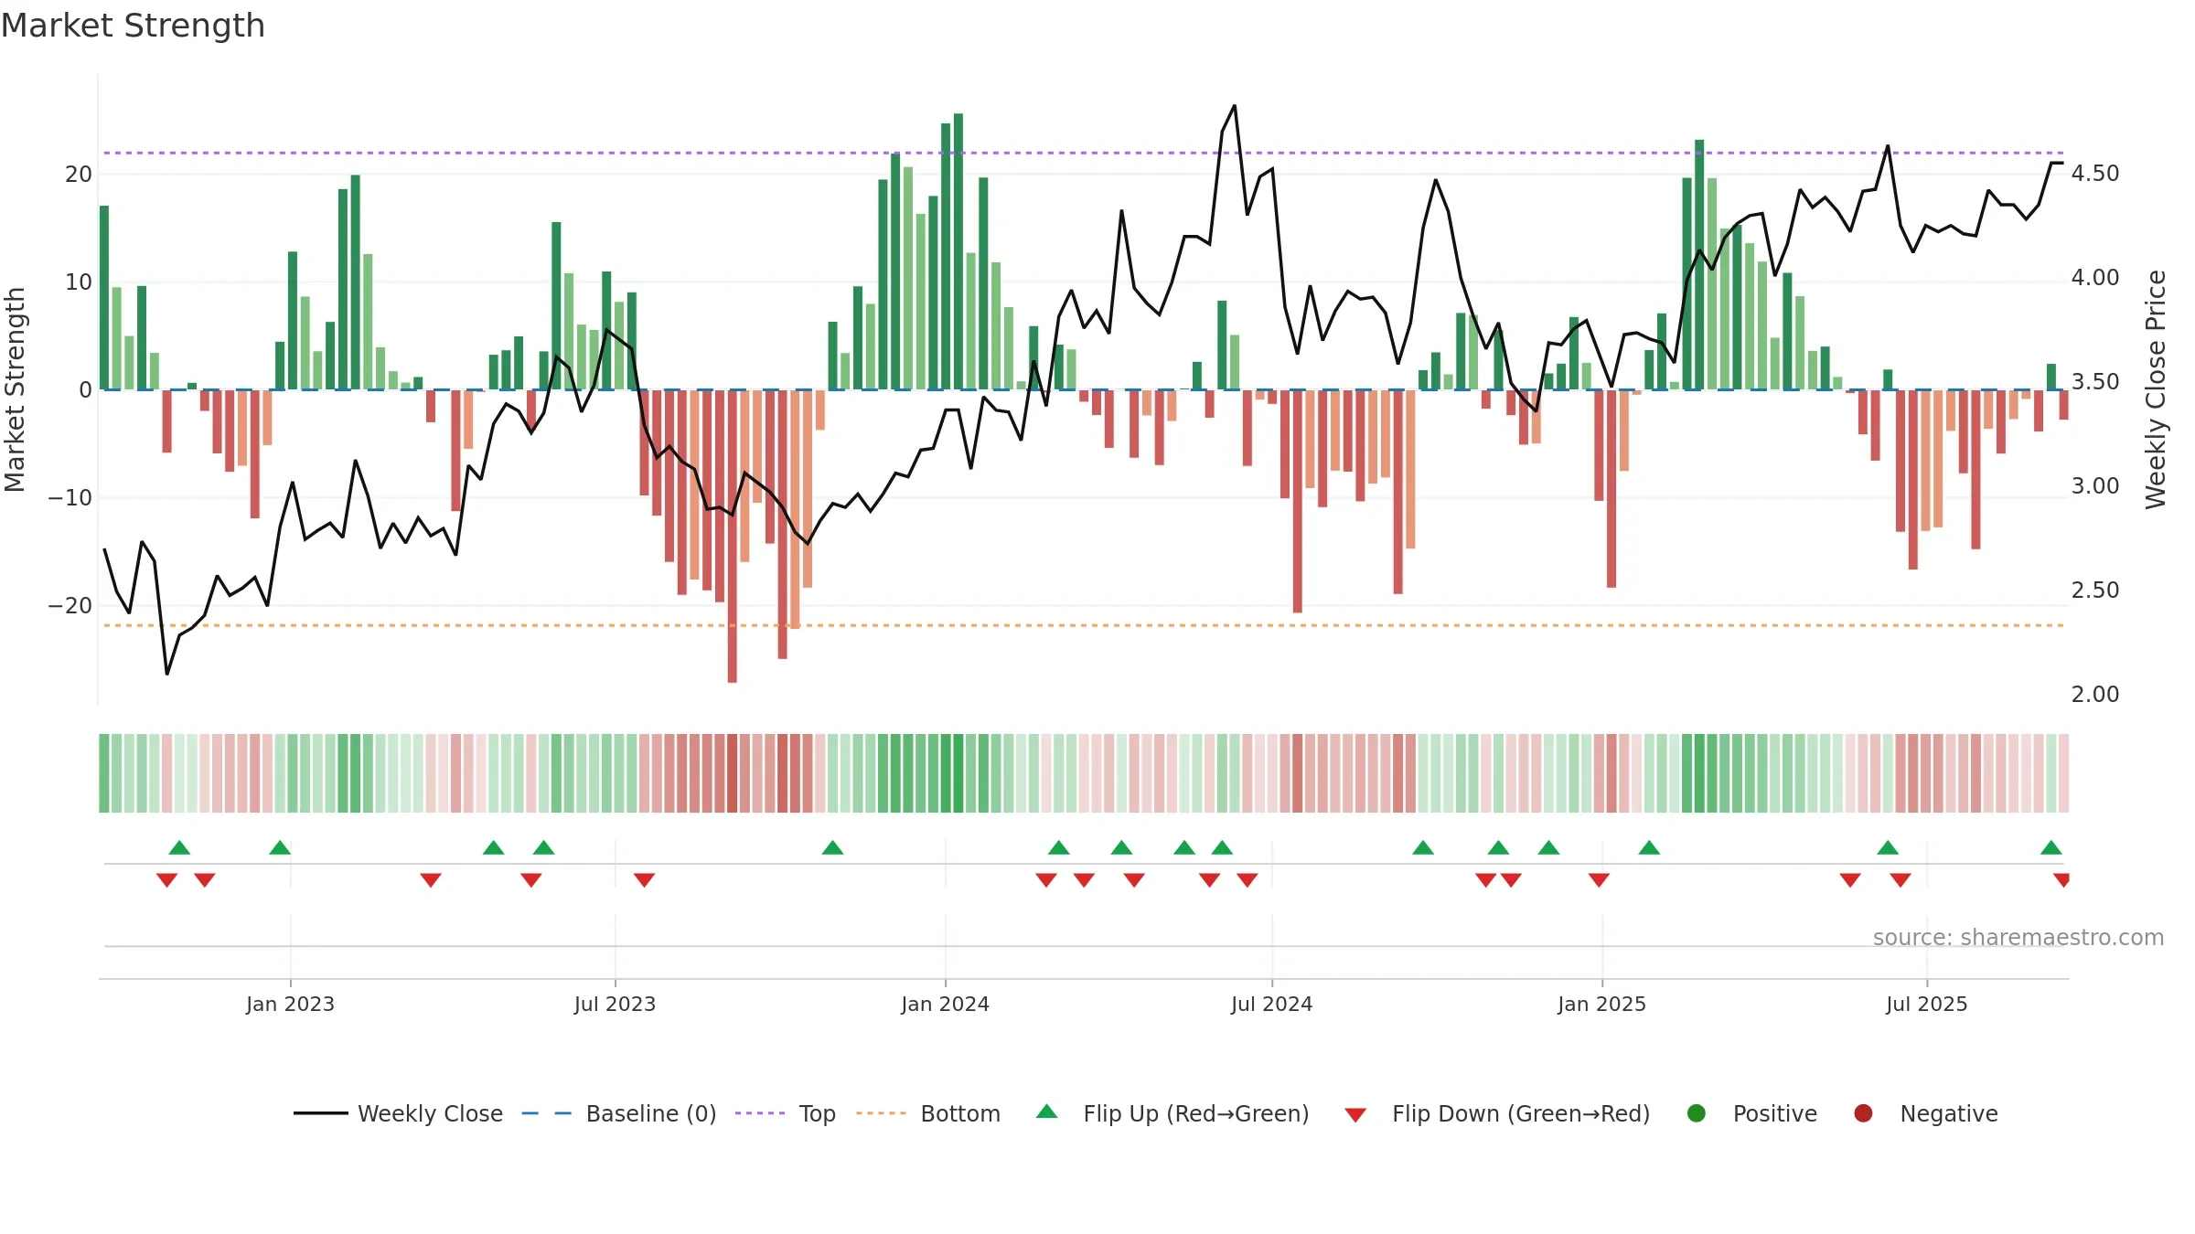
Task: Click the 4.50 tick on the right axis
Action: pos(2095,173)
